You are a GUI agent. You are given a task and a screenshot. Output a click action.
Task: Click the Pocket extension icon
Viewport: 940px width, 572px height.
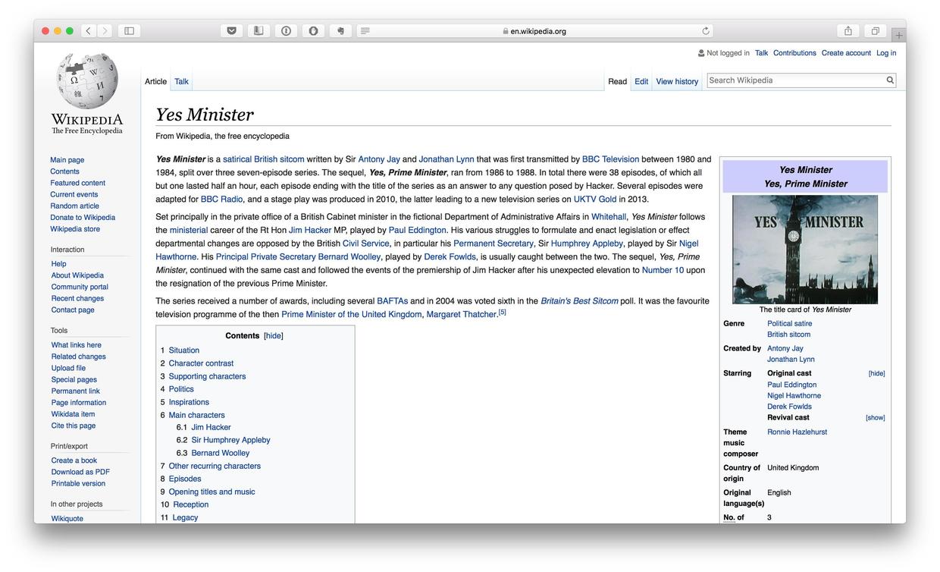coord(232,31)
